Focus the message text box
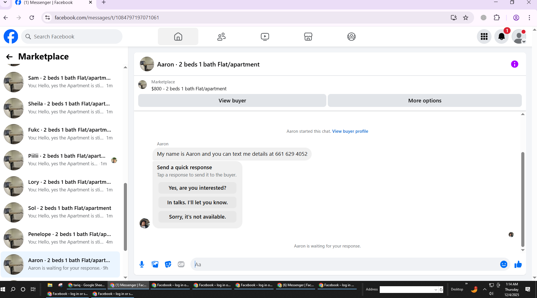537x298 pixels. click(344, 264)
